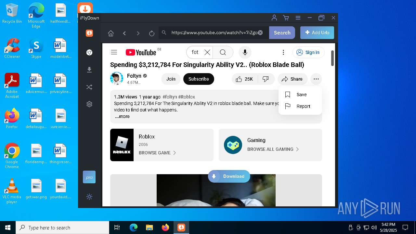The width and height of the screenshot is (416, 234).
Task: Click the iFlyDown Search button
Action: click(282, 32)
